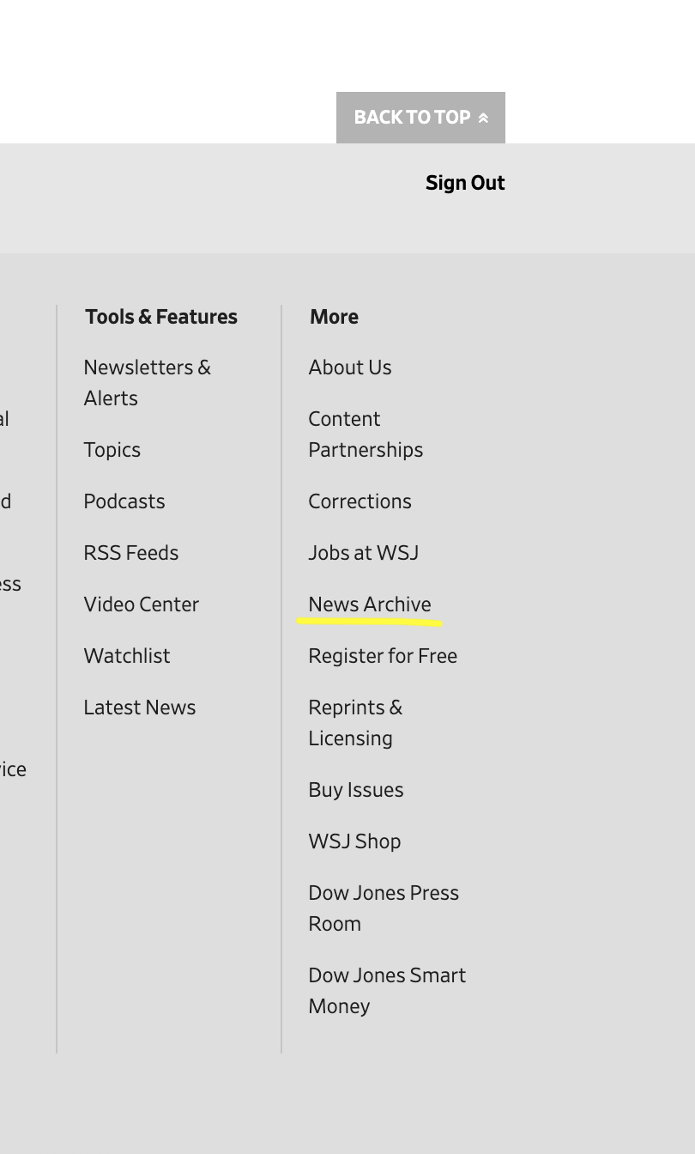Visit the WSJ Shop

(x=354, y=841)
